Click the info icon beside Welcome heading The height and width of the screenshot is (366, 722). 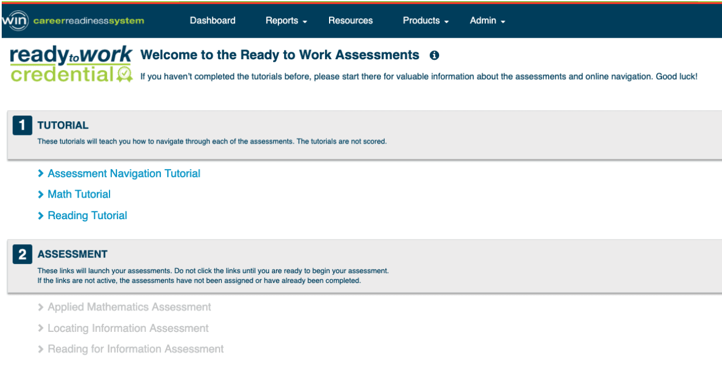tap(434, 55)
